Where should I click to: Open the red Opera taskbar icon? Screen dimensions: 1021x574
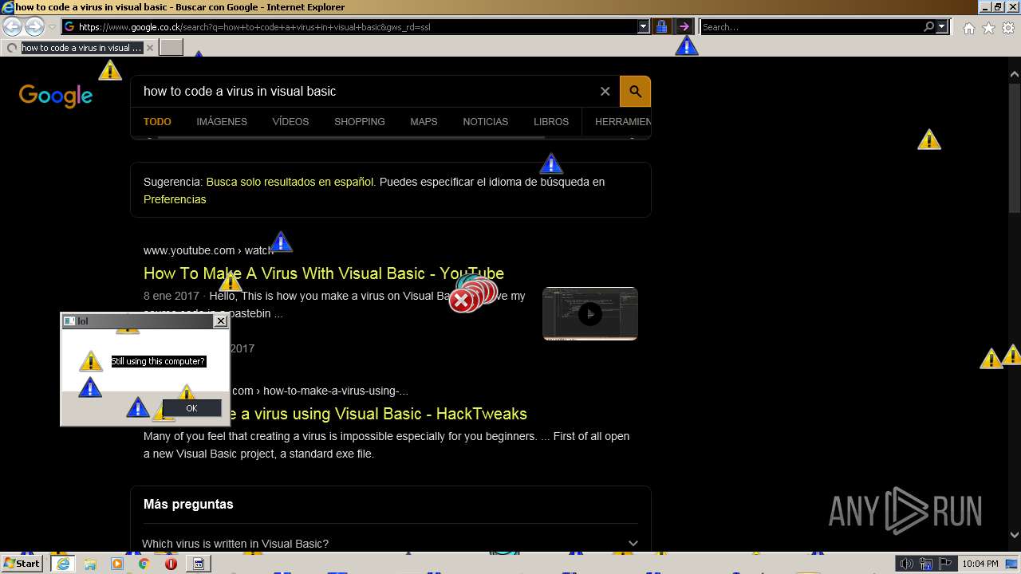pyautogui.click(x=171, y=564)
